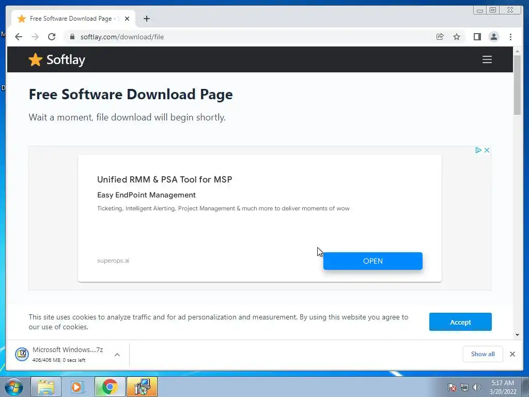The image size is (529, 397).
Task: Close the ad with X icon
Action: (487, 150)
